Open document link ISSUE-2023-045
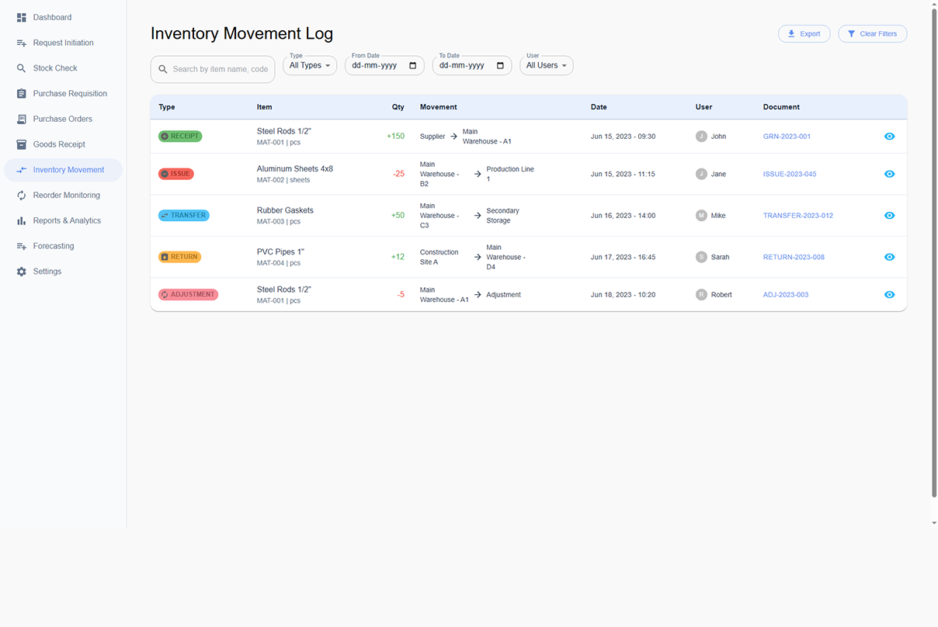The width and height of the screenshot is (938, 627). point(790,175)
